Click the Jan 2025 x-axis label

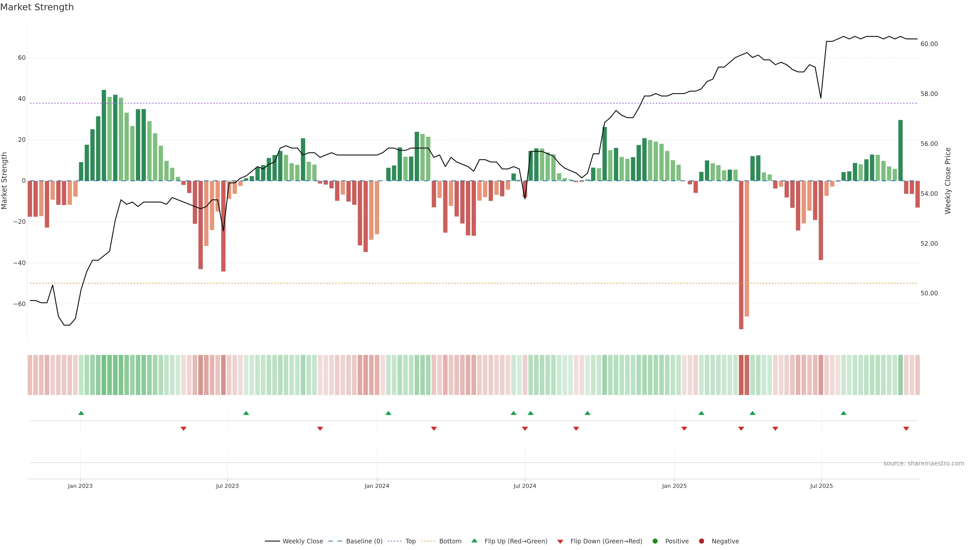coord(674,486)
